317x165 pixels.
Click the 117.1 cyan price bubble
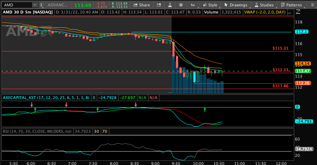coord(302,32)
